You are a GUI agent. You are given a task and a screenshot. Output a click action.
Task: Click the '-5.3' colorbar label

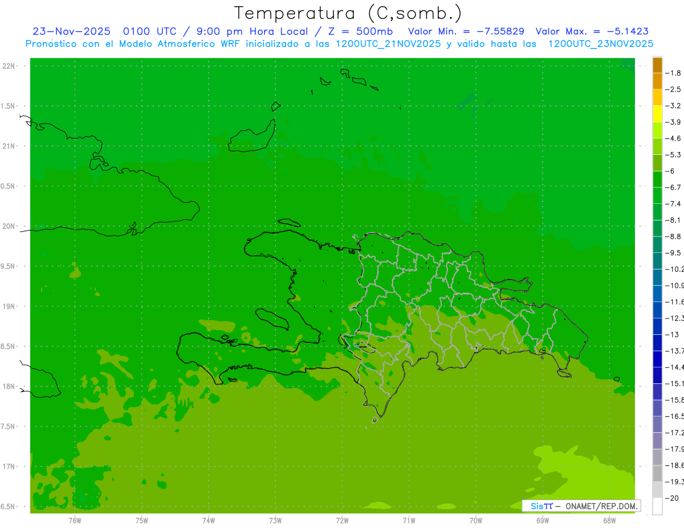click(673, 154)
